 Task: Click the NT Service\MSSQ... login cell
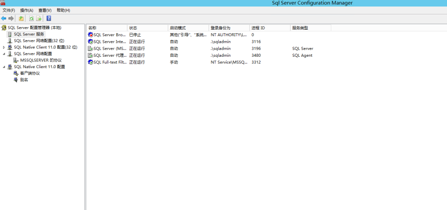(230, 62)
